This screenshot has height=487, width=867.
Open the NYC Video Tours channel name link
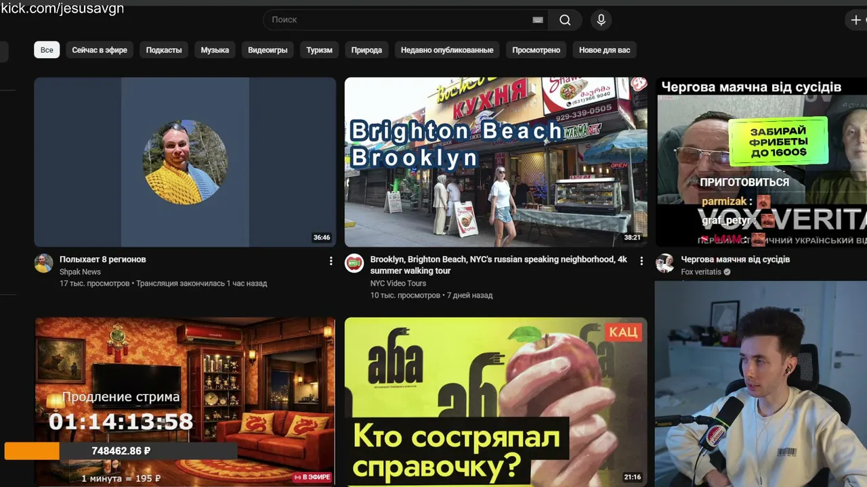coord(398,283)
